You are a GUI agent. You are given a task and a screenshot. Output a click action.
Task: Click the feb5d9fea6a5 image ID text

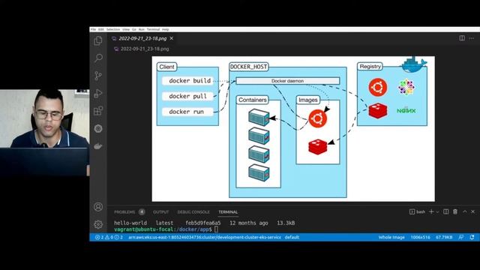tap(203, 223)
